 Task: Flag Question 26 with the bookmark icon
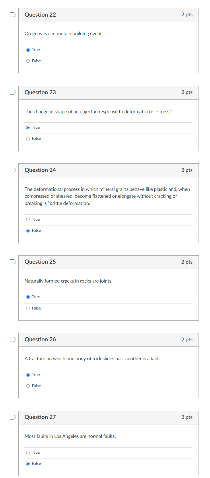tap(13, 339)
